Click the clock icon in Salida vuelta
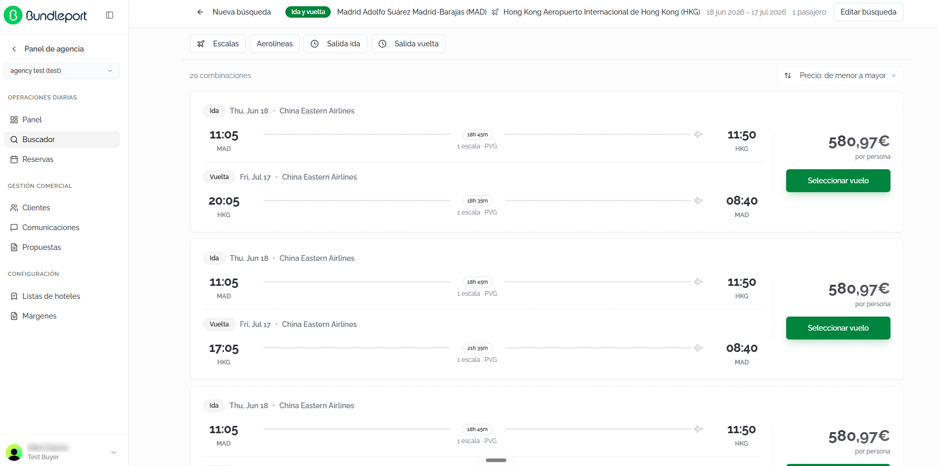Screen dimensions: 939x466 click(x=382, y=44)
